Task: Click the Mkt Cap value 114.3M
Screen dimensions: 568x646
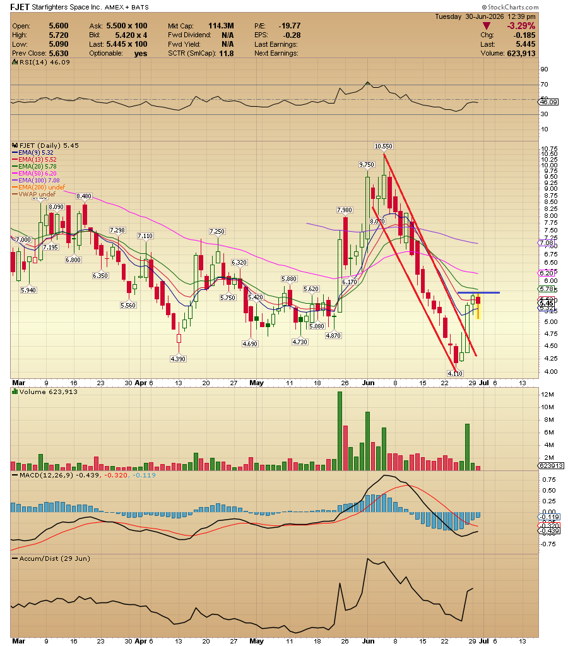Action: coord(221,25)
